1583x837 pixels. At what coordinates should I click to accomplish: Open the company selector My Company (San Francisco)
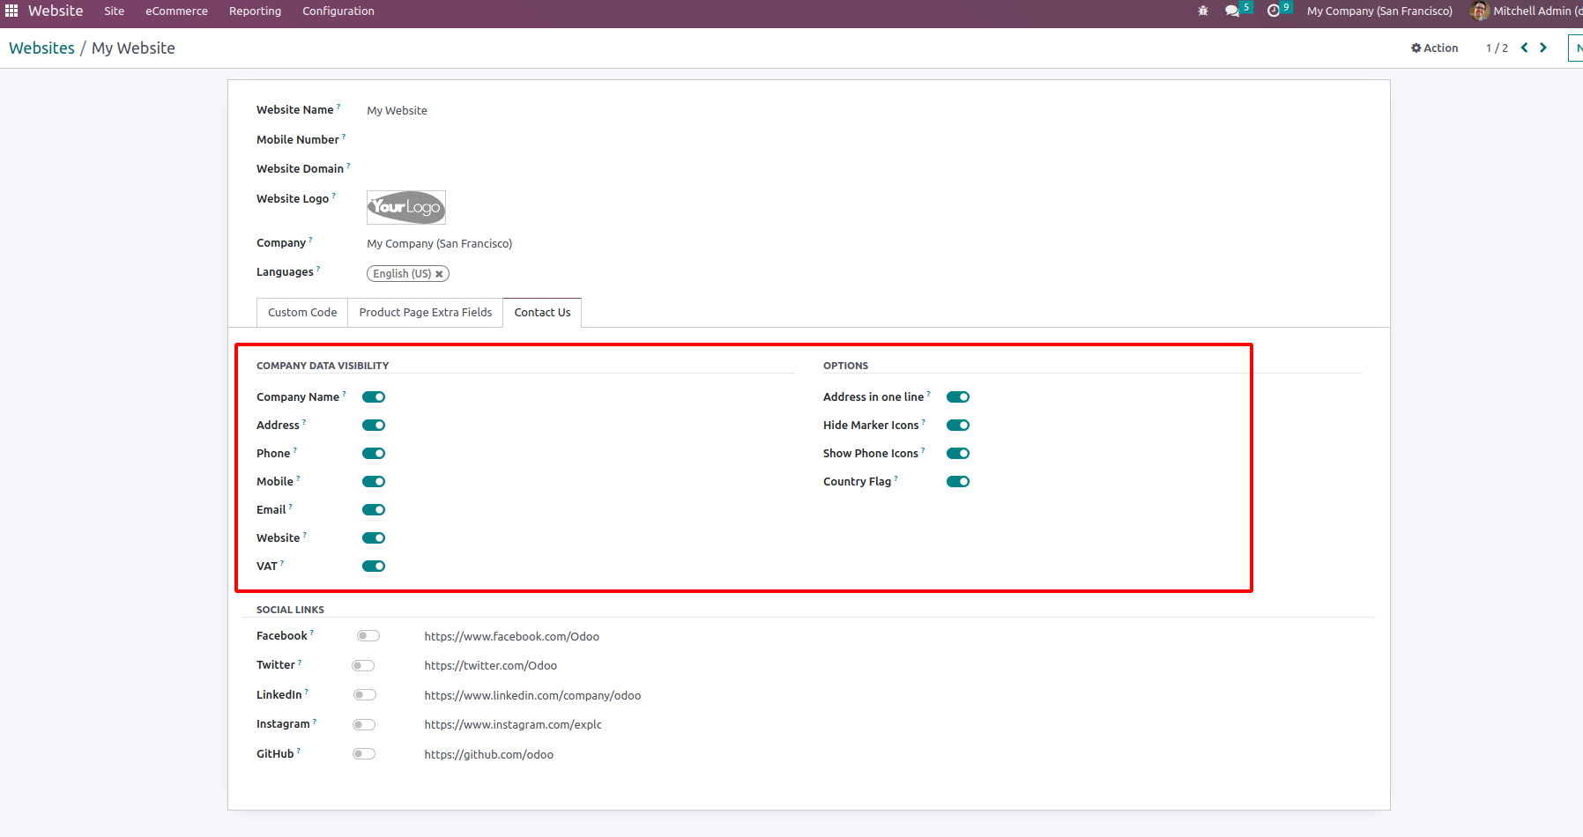click(1379, 11)
